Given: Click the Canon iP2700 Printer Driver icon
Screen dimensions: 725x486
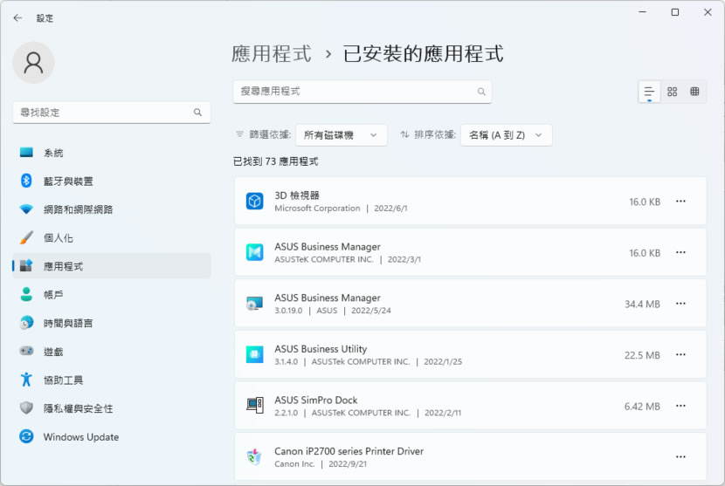Looking at the screenshot, I should tap(255, 457).
